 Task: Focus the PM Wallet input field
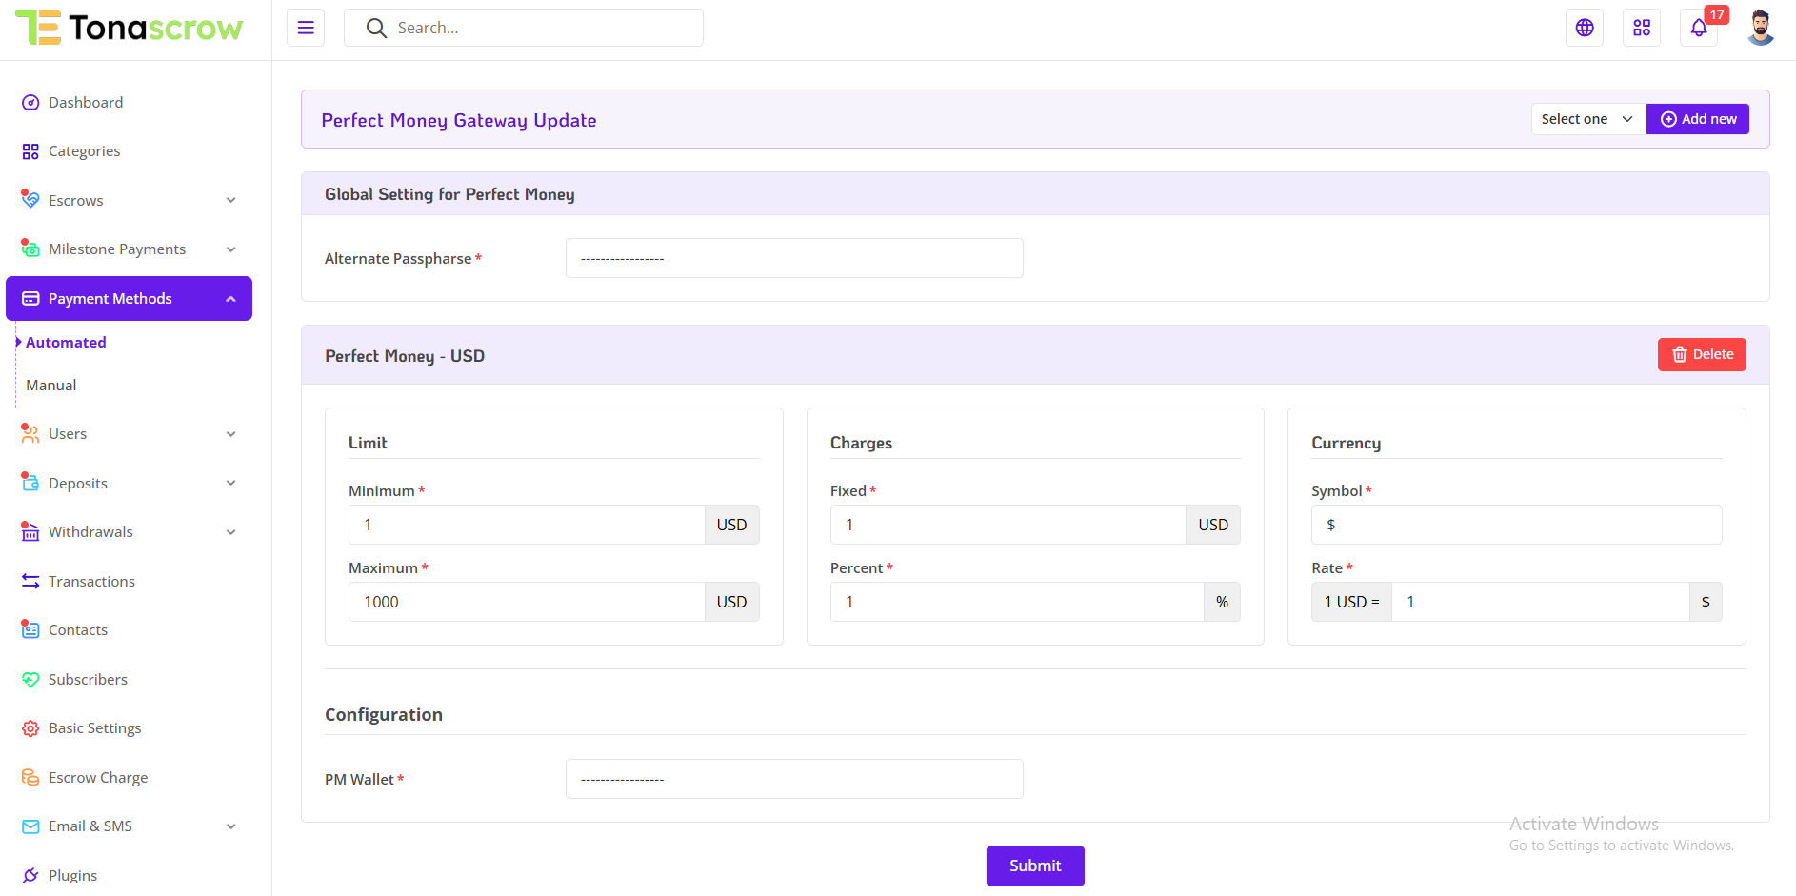(x=794, y=779)
